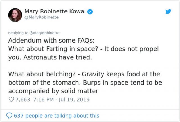Click the Farting in space question text
The width and height of the screenshot is (180, 122).
pyautogui.click(x=53, y=49)
